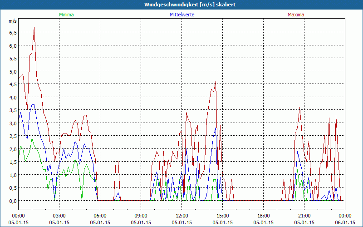Click the blue Mittelwerte legend label
Viewport: 363px width, 227px height.
pos(182,15)
